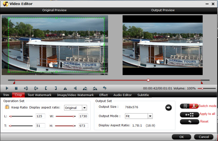Adjust the H (height) crop slider
The image size is (218, 141).
click(x=65, y=126)
